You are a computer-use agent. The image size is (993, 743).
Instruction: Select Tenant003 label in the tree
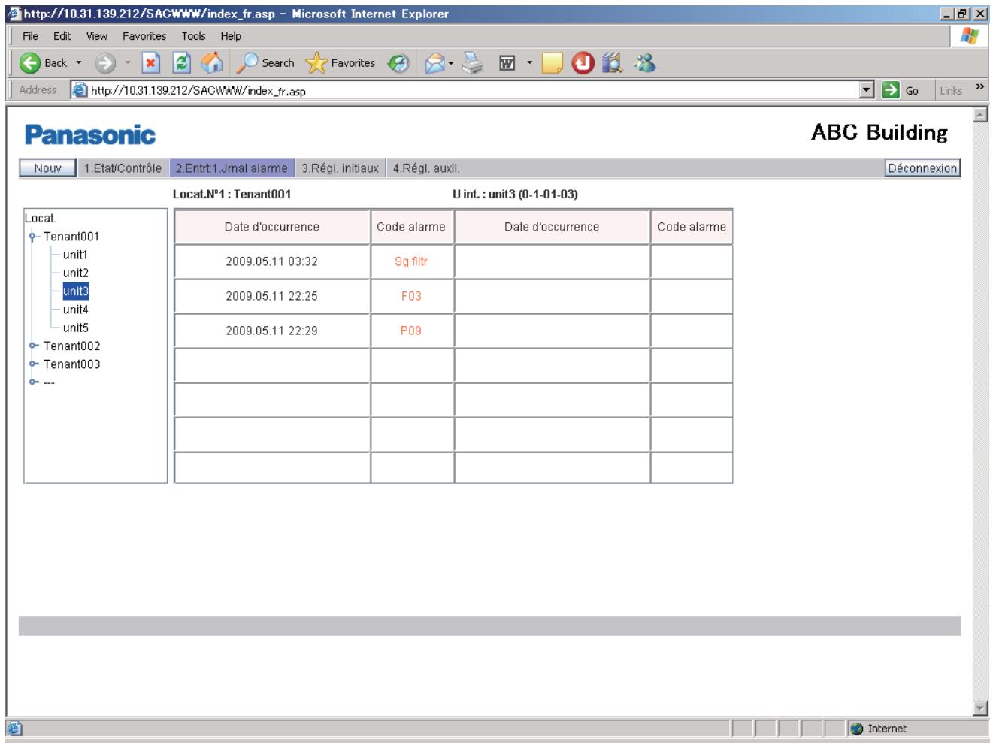coord(71,364)
